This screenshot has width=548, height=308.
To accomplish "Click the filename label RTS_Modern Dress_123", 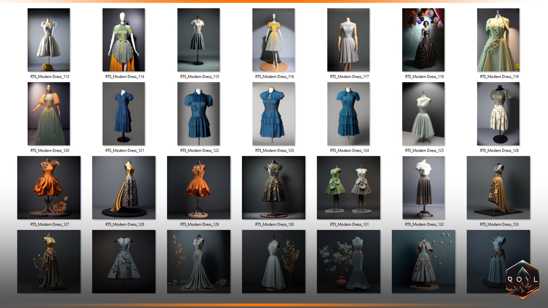I will click(x=274, y=150).
